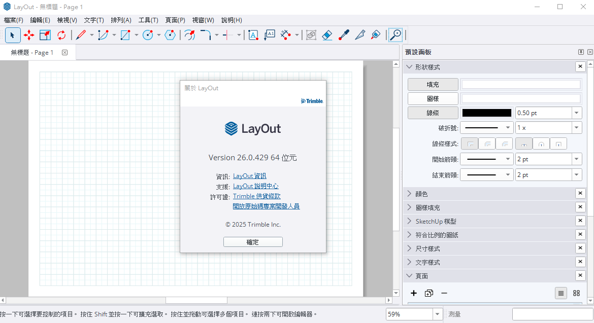
Task: Select the Polygon tool icon
Action: pyautogui.click(x=170, y=35)
